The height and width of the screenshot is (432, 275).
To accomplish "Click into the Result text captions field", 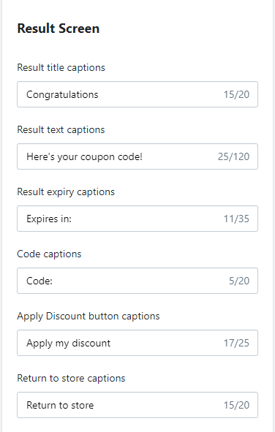I will pyautogui.click(x=137, y=156).
